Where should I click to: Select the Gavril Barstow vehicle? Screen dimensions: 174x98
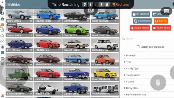pyautogui.click(x=76, y=16)
